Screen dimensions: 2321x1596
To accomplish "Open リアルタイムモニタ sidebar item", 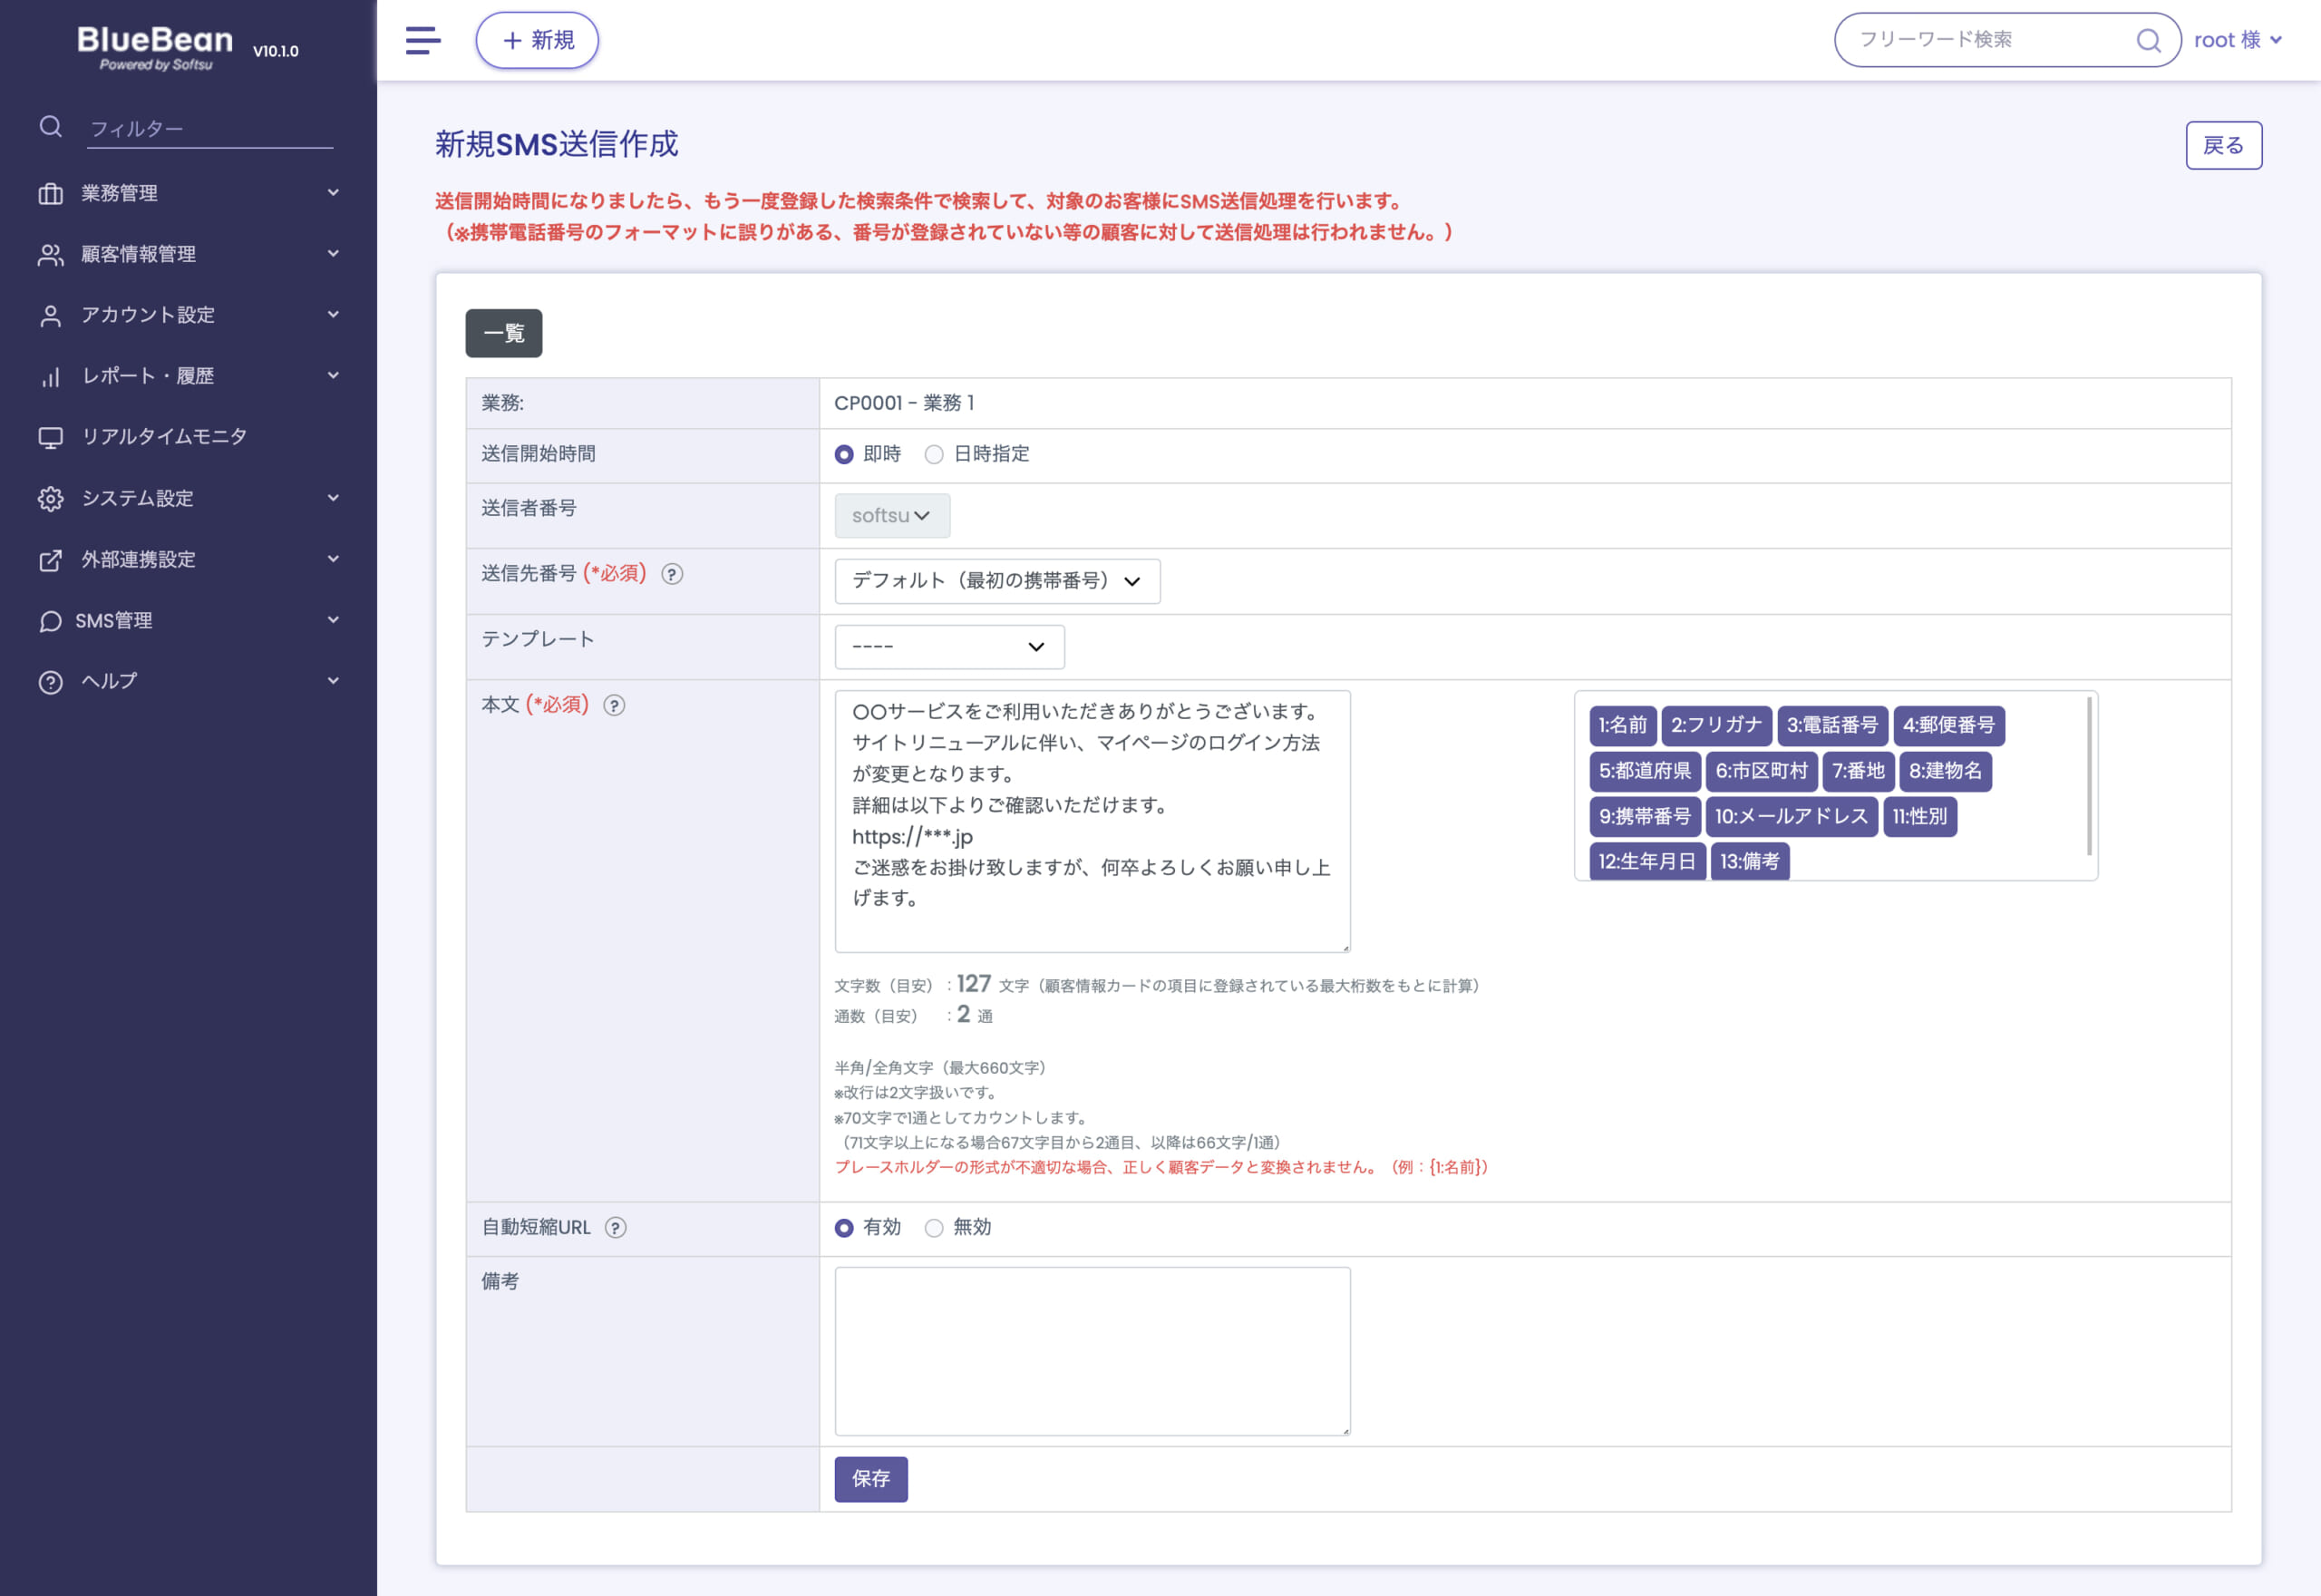I will [x=188, y=437].
